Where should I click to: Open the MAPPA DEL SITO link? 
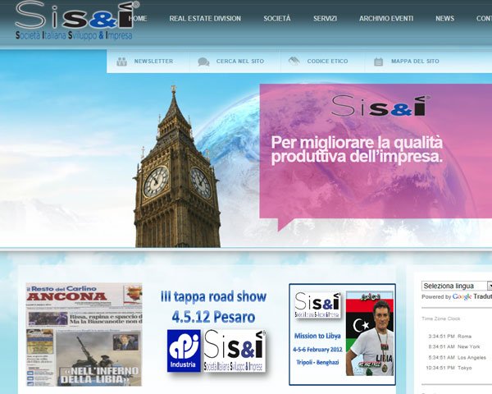[x=415, y=62]
